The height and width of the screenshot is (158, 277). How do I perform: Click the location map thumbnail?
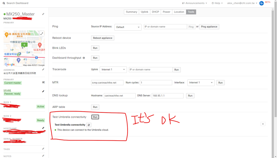pyautogui.click(x=24, y=49)
